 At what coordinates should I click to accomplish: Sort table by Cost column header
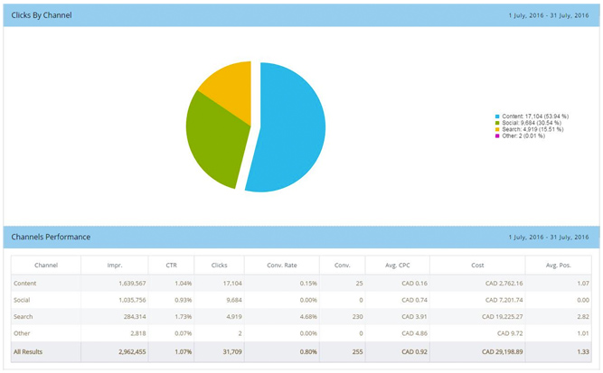(477, 265)
